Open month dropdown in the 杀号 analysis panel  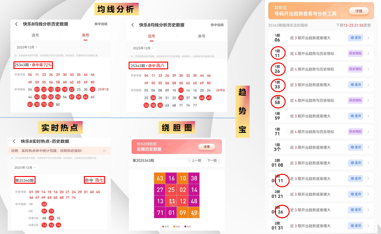[x=27, y=47]
